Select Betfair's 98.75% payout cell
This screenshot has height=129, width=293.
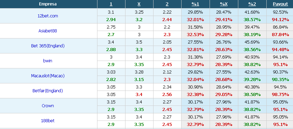click(x=280, y=95)
